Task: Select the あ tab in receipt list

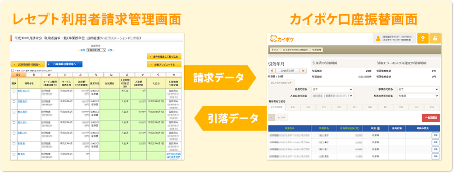Action: pos(34,75)
